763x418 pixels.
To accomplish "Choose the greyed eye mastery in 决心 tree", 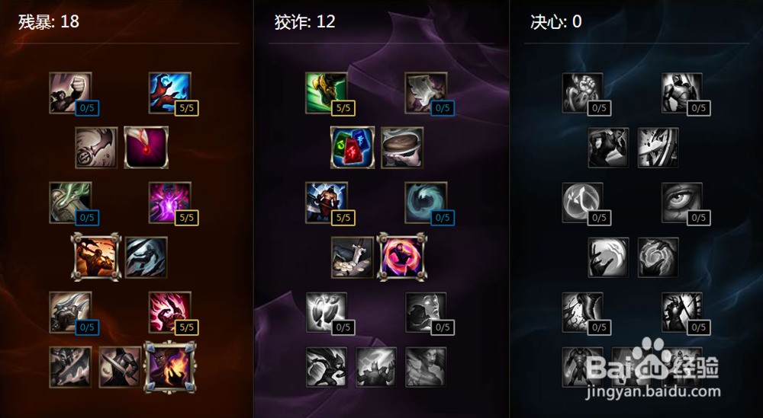I will click(681, 203).
